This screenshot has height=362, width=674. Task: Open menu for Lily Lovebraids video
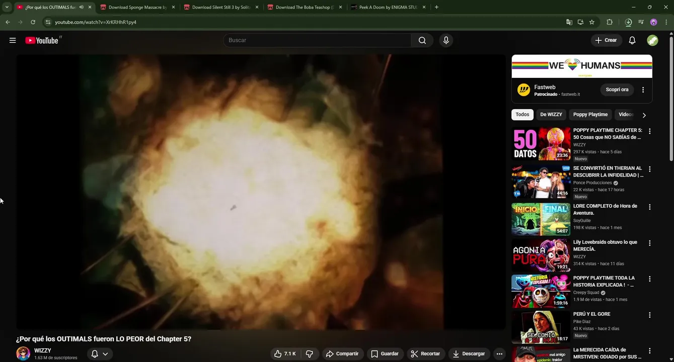coord(649,243)
